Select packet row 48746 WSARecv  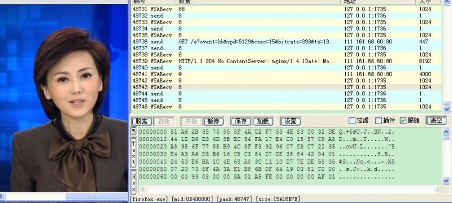point(286,107)
